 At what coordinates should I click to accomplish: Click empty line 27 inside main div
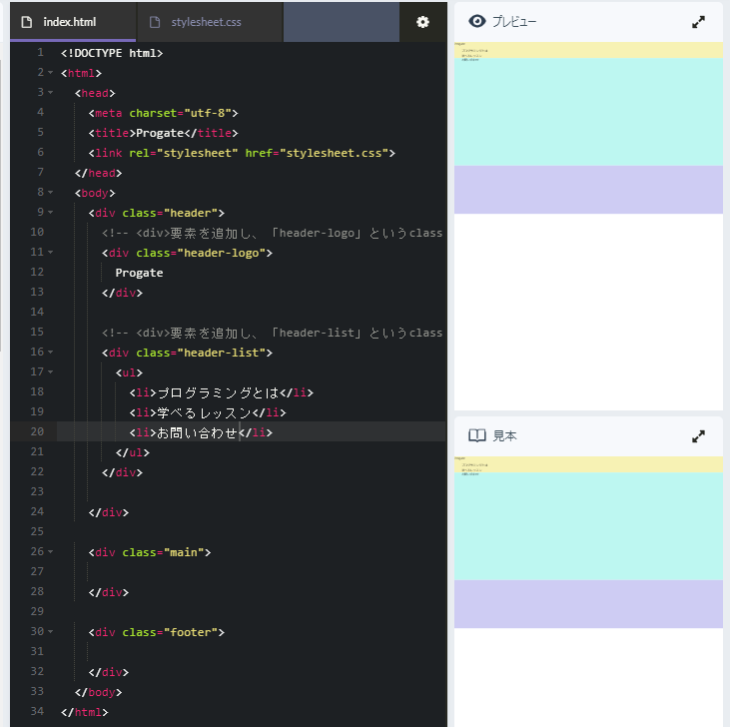pyautogui.click(x=252, y=572)
